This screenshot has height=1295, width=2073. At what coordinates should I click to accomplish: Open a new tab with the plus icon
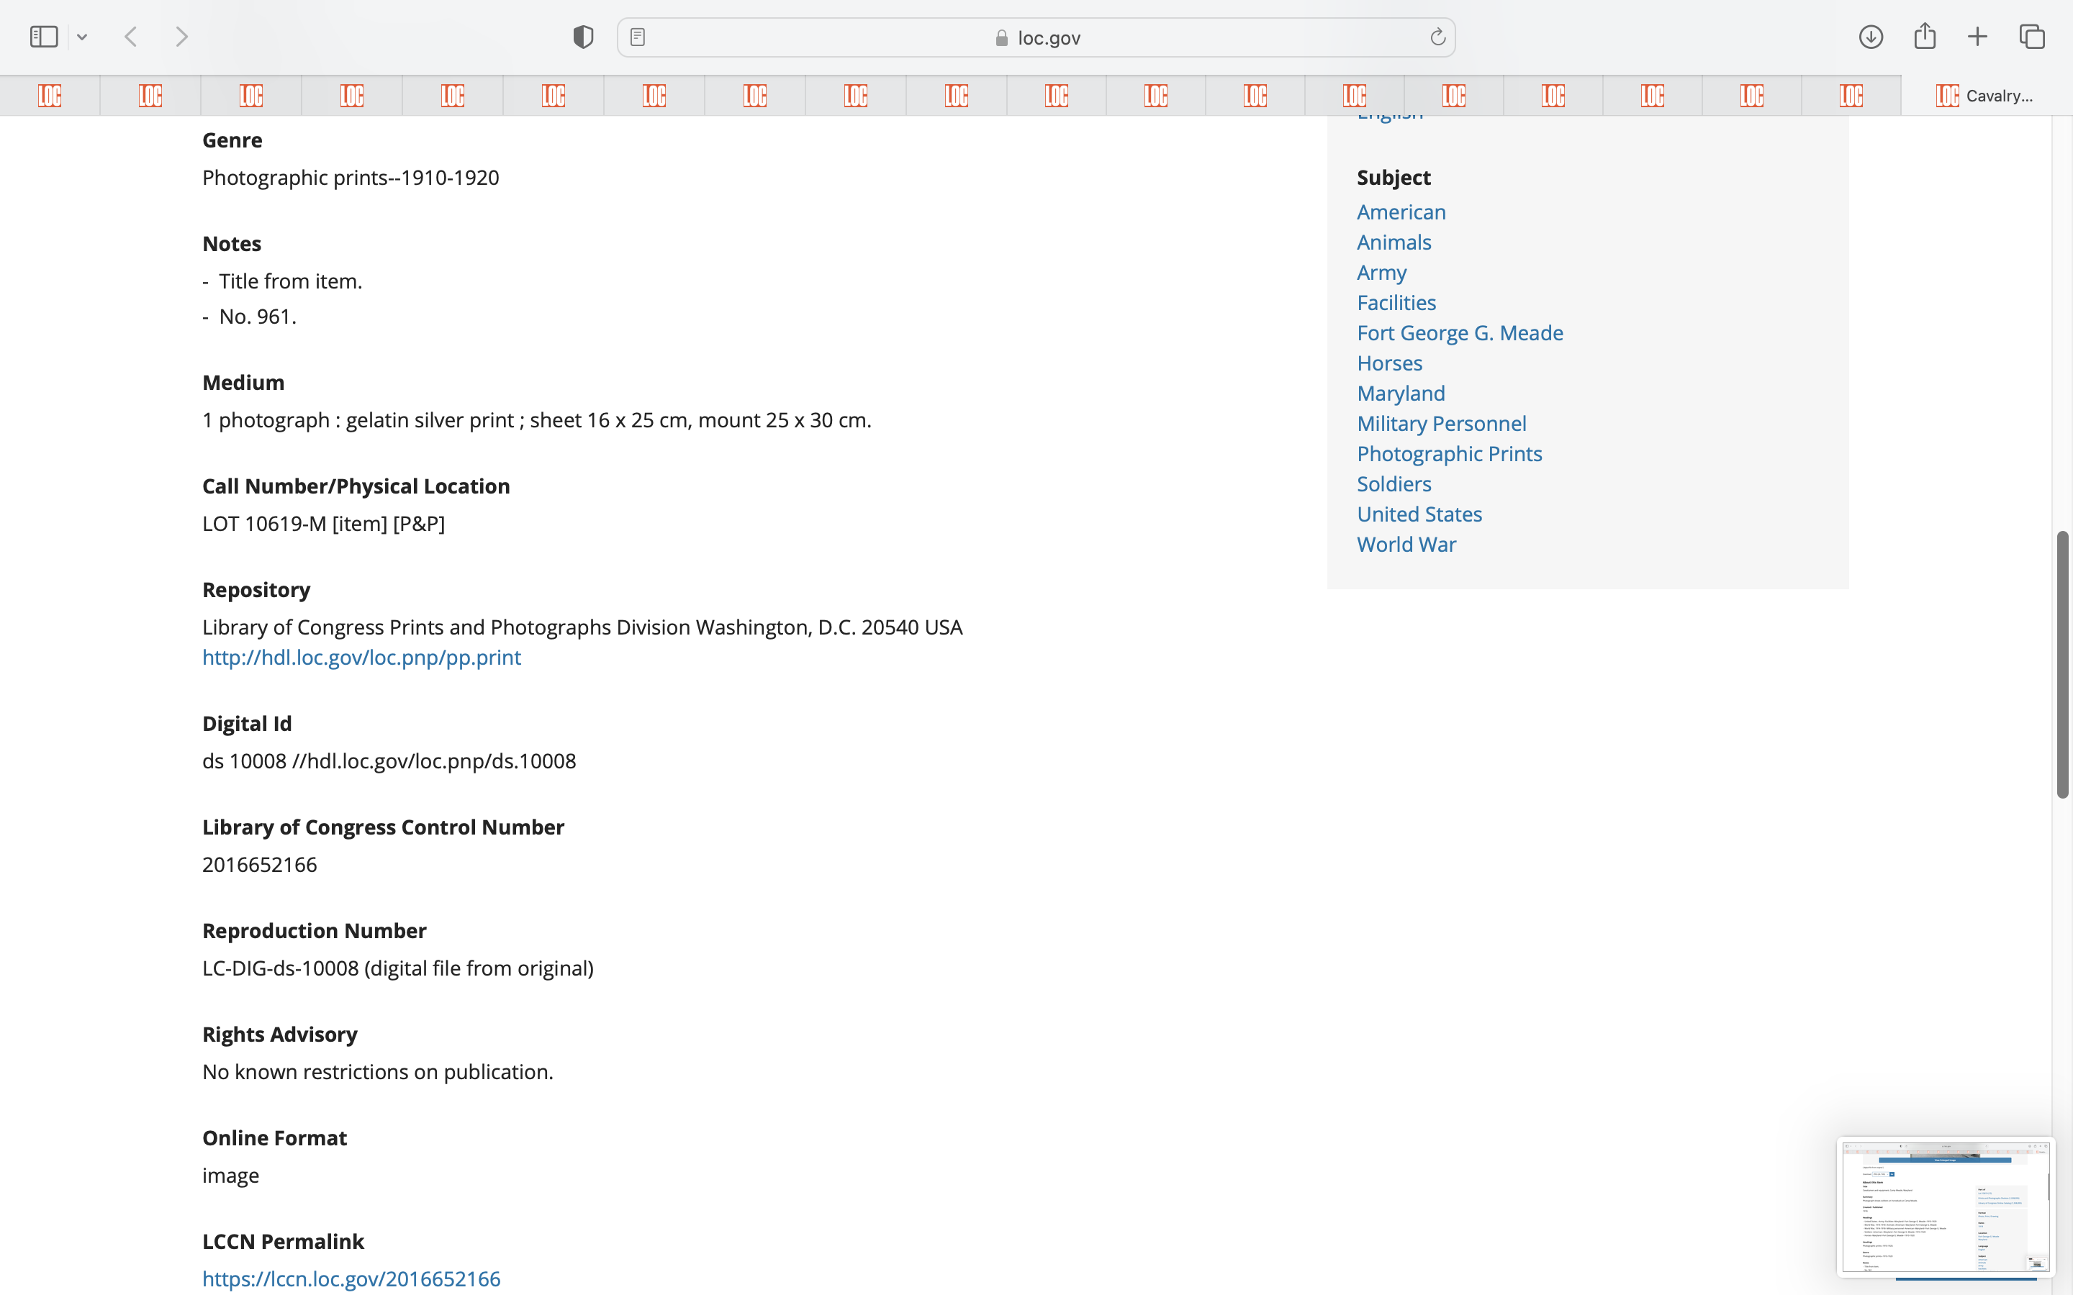tap(1977, 37)
